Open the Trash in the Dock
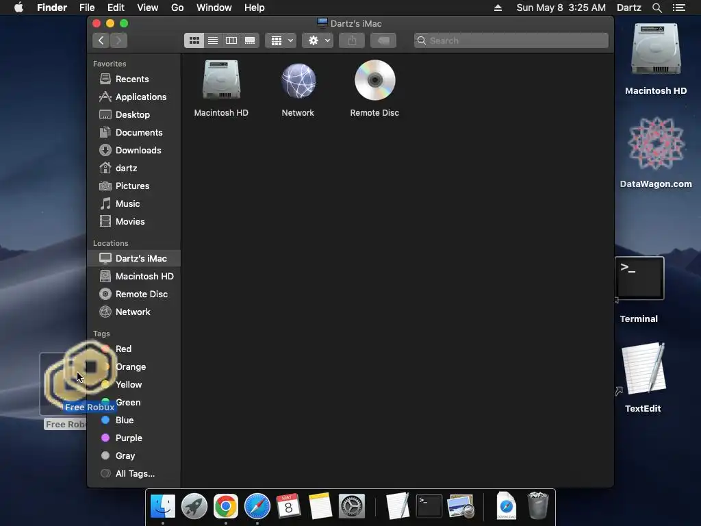The width and height of the screenshot is (701, 526). pyautogui.click(x=538, y=505)
